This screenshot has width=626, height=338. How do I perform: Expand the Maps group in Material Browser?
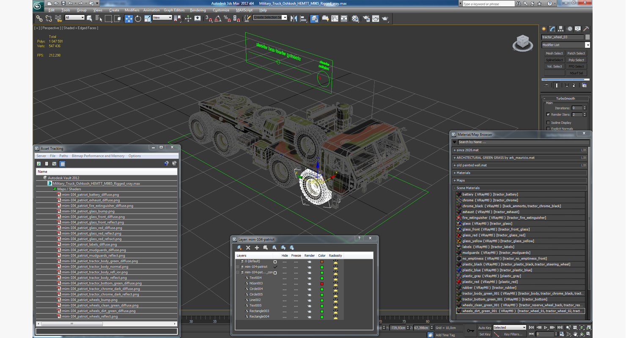(x=455, y=180)
